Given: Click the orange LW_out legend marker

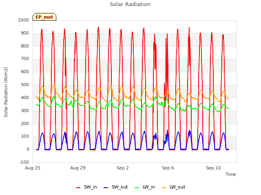Looking at the screenshot, I should 164,188.
